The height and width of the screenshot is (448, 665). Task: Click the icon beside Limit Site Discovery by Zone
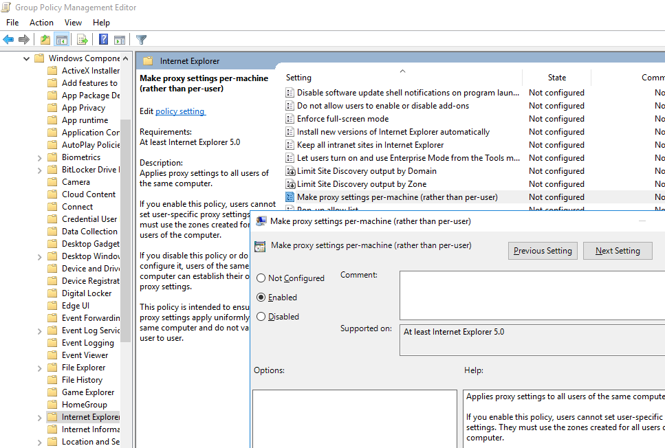[290, 184]
